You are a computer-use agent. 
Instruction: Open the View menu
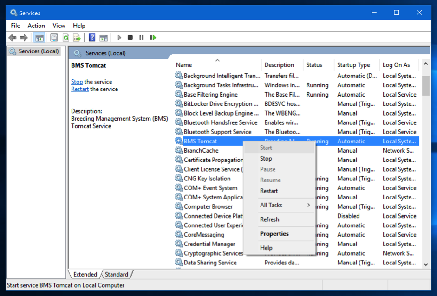[59, 26]
